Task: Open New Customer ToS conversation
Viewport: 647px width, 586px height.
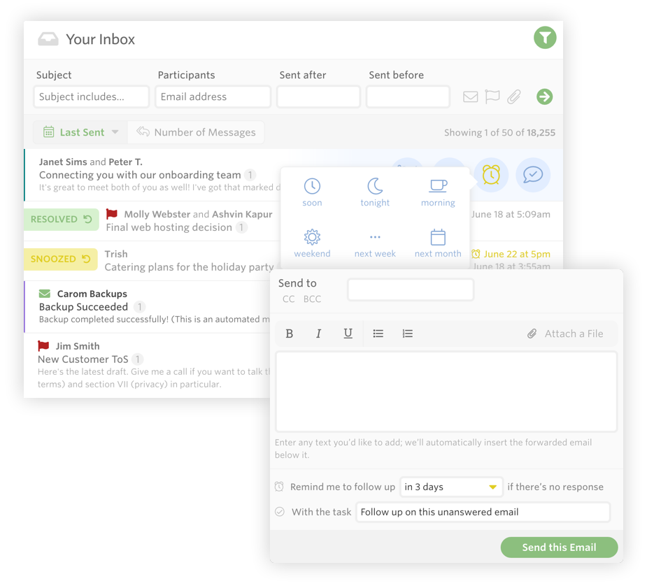Action: [83, 359]
